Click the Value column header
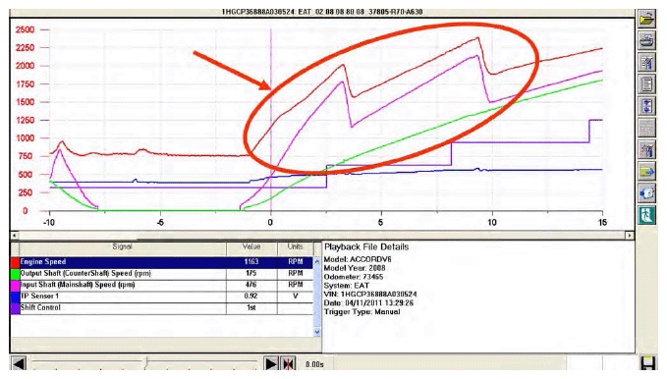Screen dimensions: 667x379 click(251, 246)
